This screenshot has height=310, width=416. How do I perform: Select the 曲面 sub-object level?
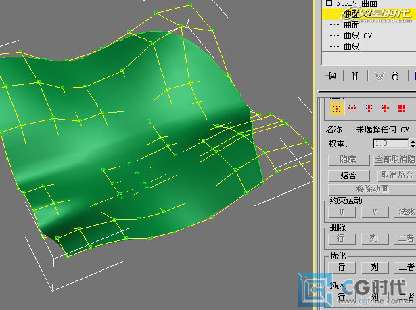[x=352, y=25]
